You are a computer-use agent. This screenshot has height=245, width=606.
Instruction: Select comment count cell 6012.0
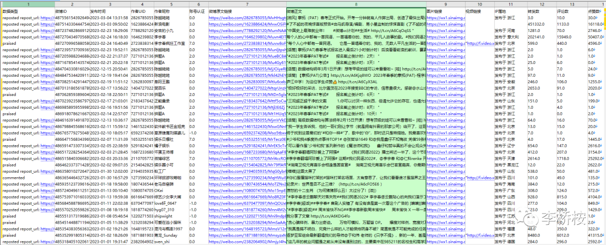point(572,235)
